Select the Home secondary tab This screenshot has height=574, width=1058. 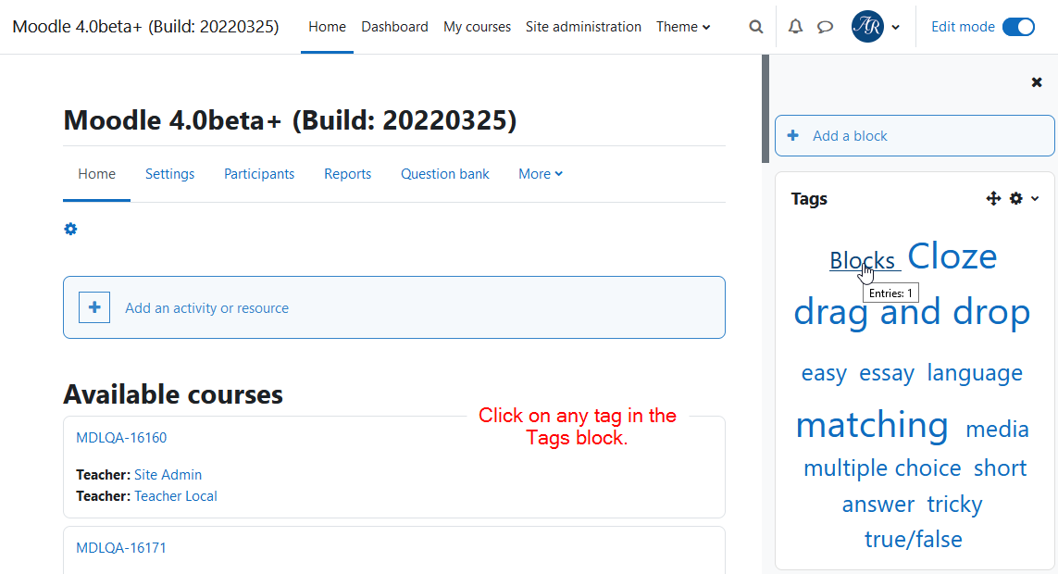click(x=96, y=174)
